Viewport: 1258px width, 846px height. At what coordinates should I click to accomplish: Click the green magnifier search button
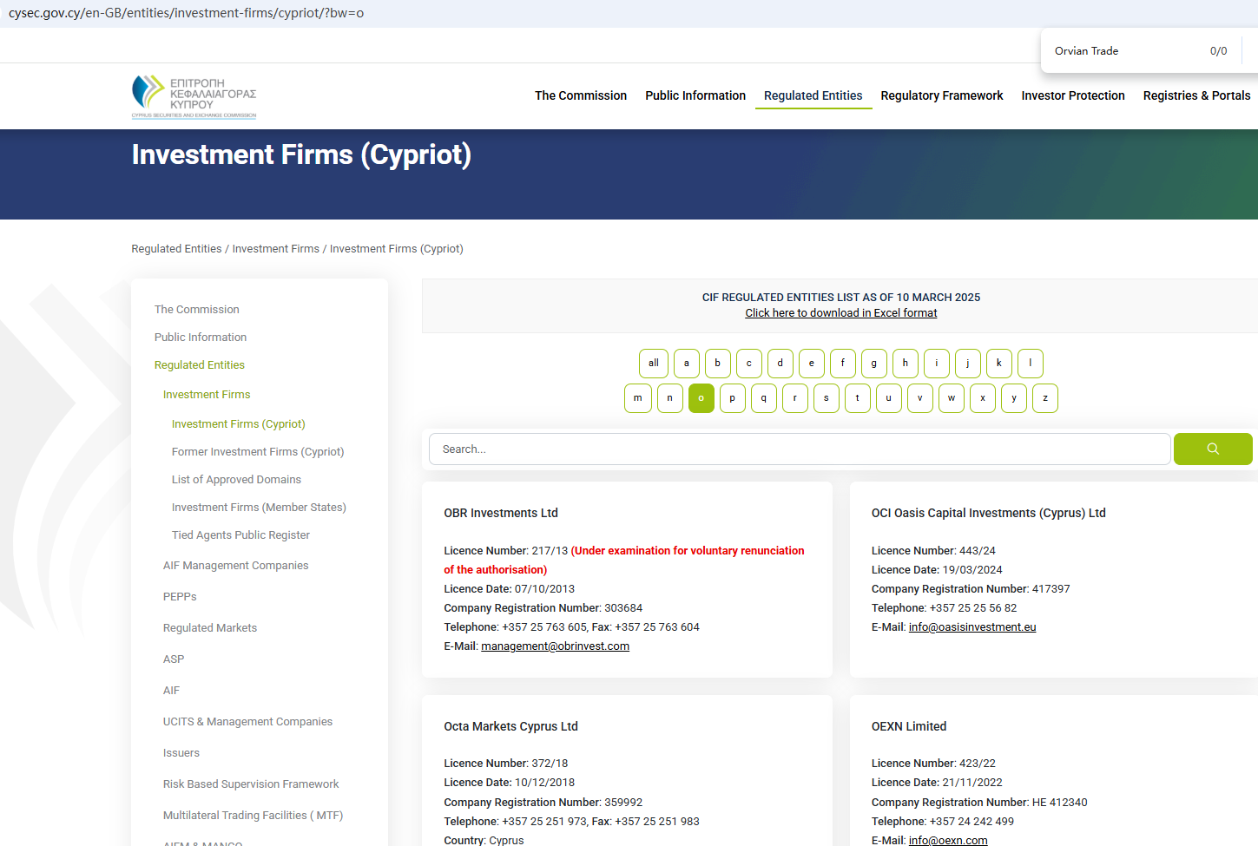(x=1212, y=449)
